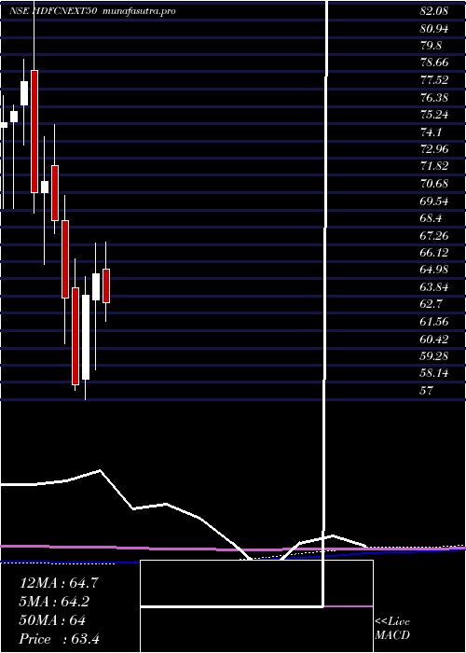Click the 63.84 price axis label

(x=433, y=287)
